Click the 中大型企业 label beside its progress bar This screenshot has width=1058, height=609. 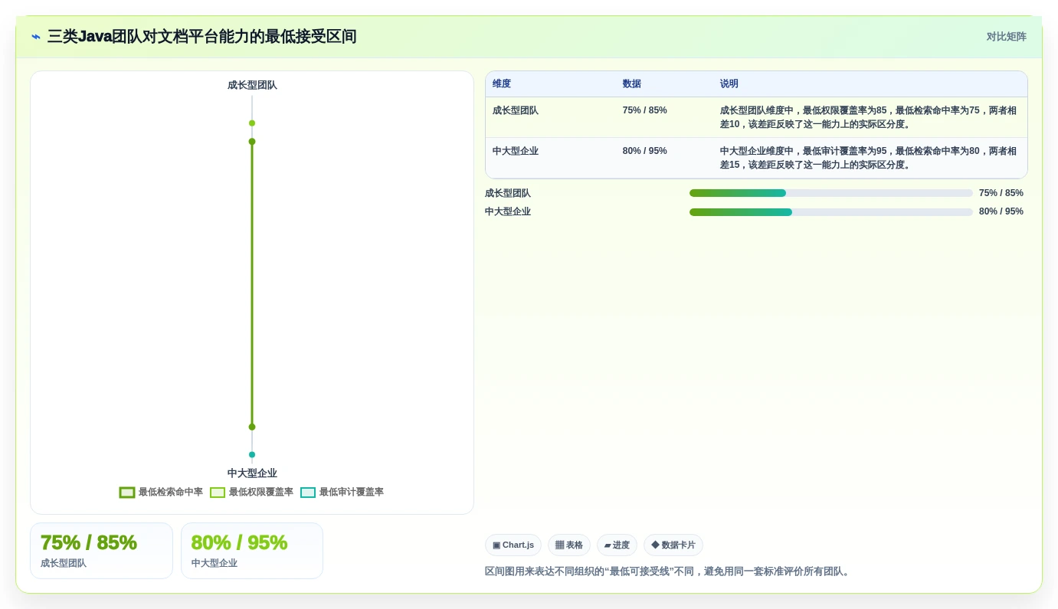tap(508, 211)
